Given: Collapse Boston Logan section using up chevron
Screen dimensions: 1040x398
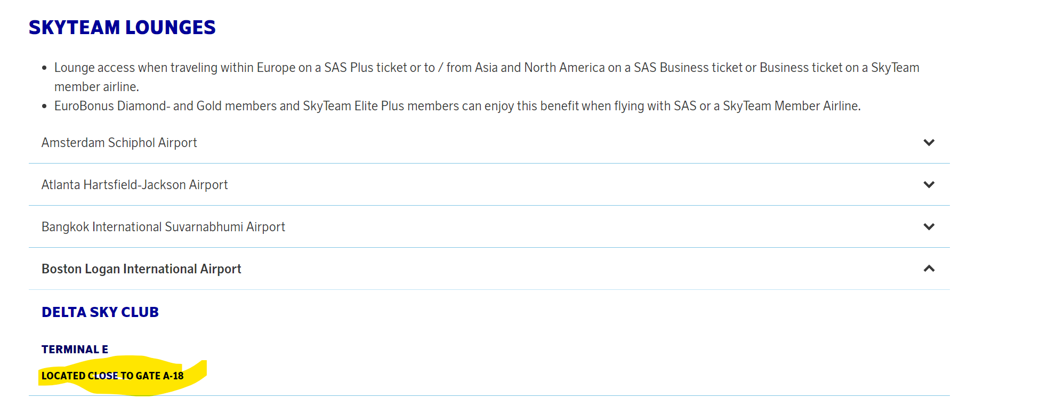Looking at the screenshot, I should [x=929, y=269].
